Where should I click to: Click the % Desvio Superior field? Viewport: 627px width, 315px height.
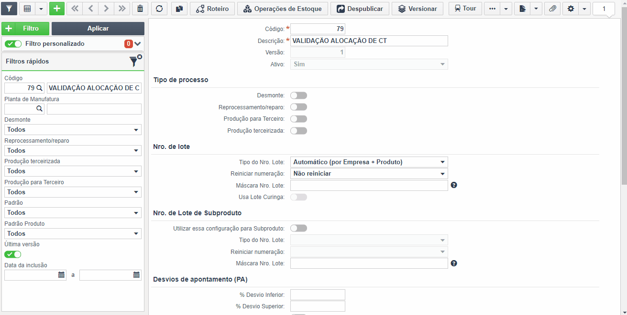point(318,306)
